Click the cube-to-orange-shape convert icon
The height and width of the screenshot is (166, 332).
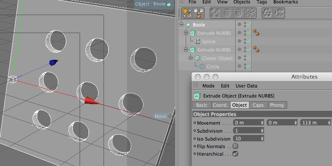199,13
